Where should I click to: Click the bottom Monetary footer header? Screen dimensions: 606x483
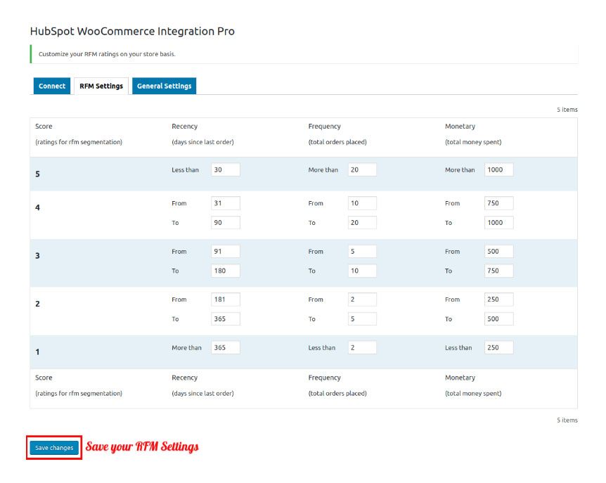[x=460, y=378]
